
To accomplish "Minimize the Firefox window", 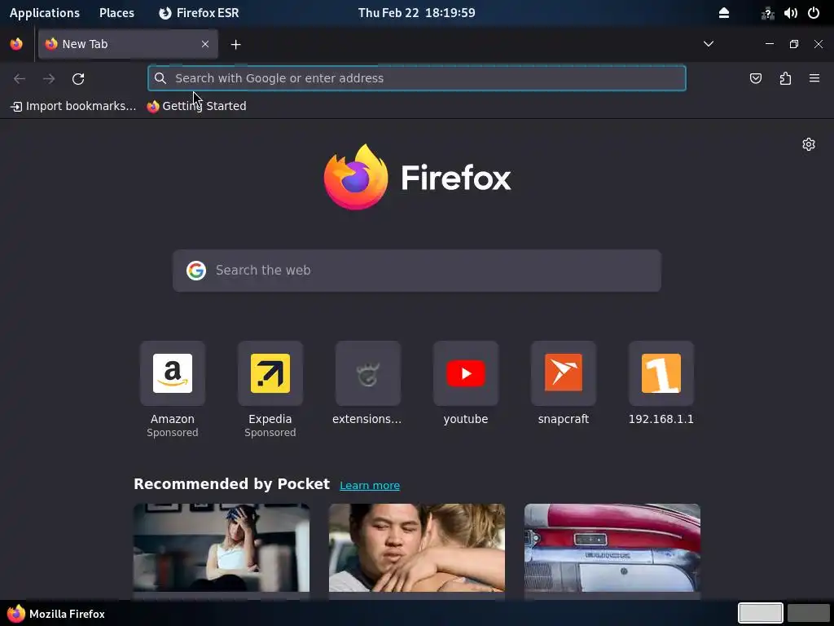I will [769, 44].
